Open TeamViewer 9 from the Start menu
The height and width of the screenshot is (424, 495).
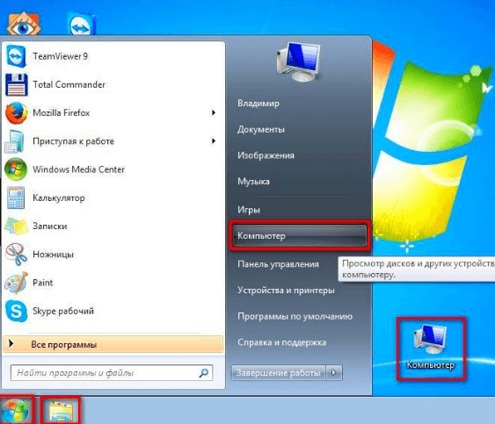click(113, 56)
